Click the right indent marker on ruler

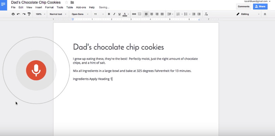[199, 20]
